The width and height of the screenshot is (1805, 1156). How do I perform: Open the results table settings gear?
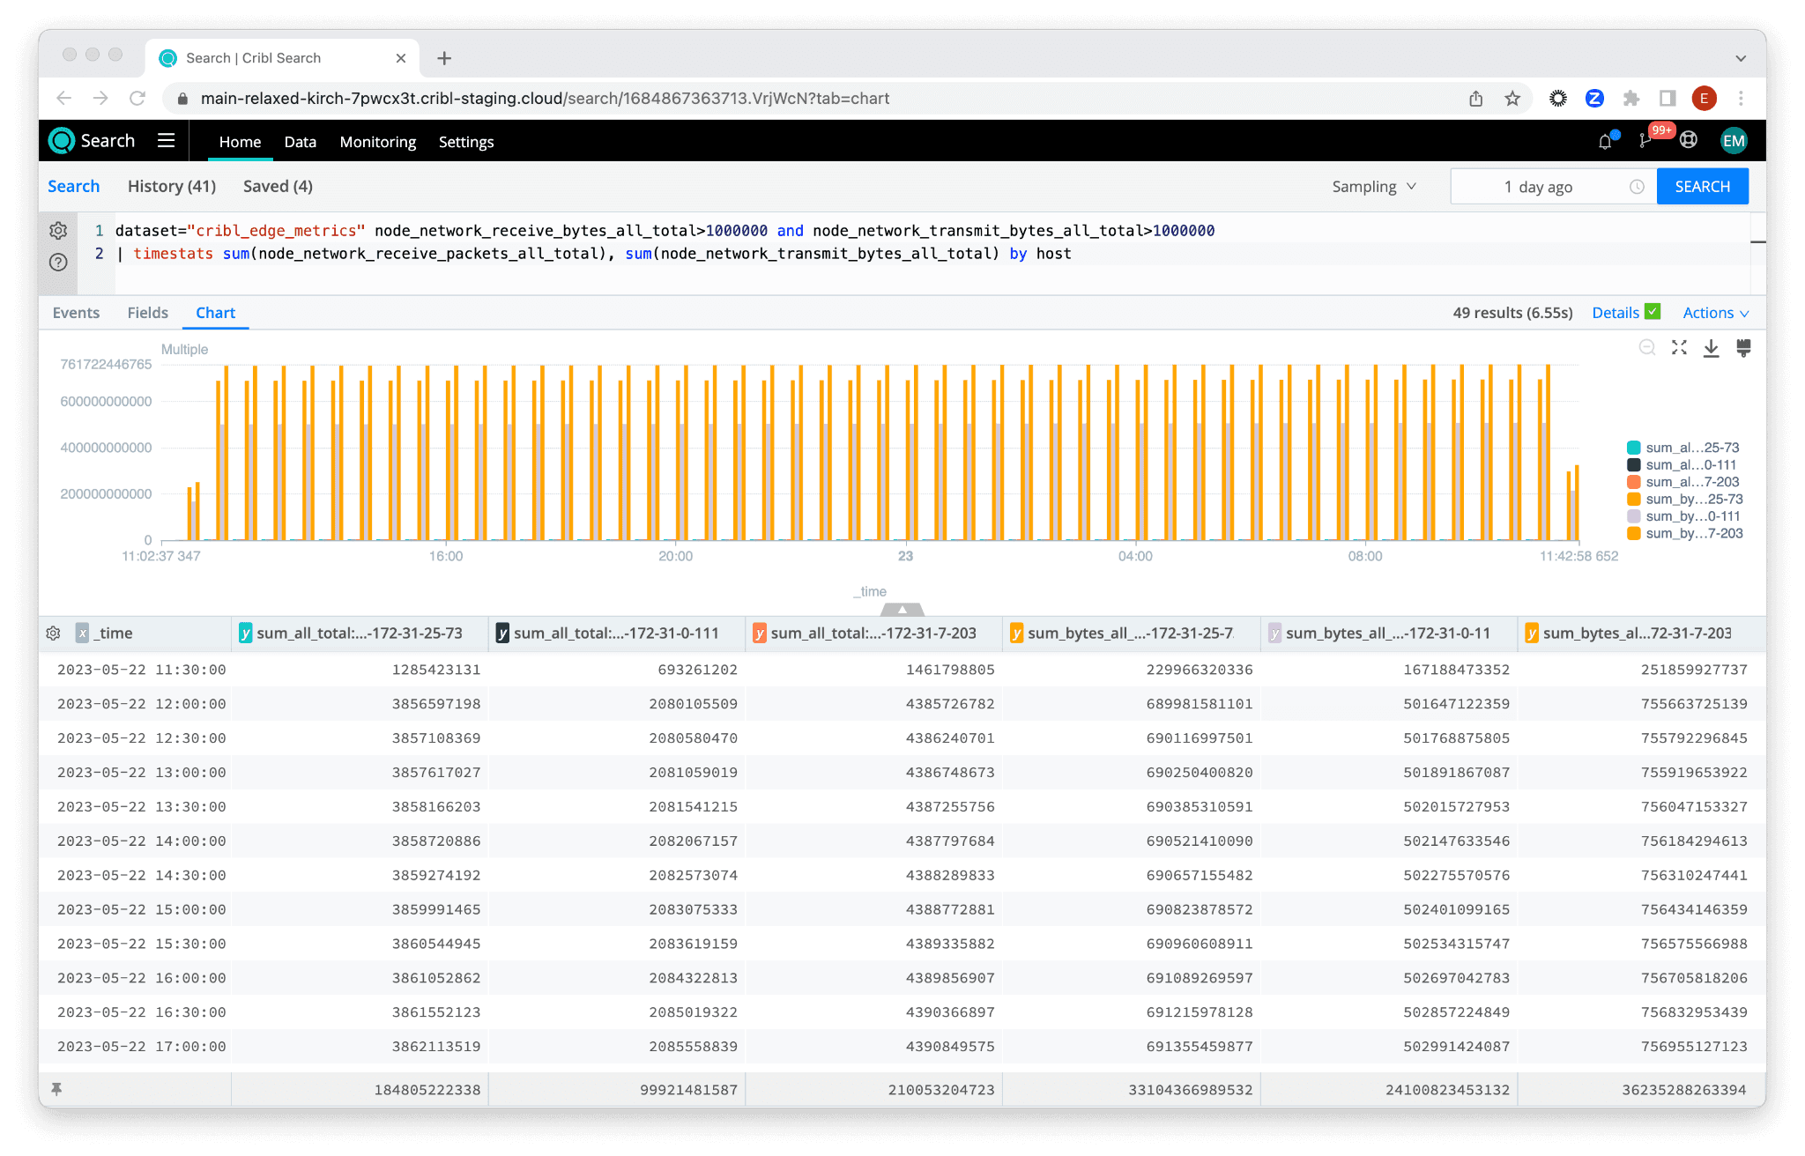click(x=53, y=634)
